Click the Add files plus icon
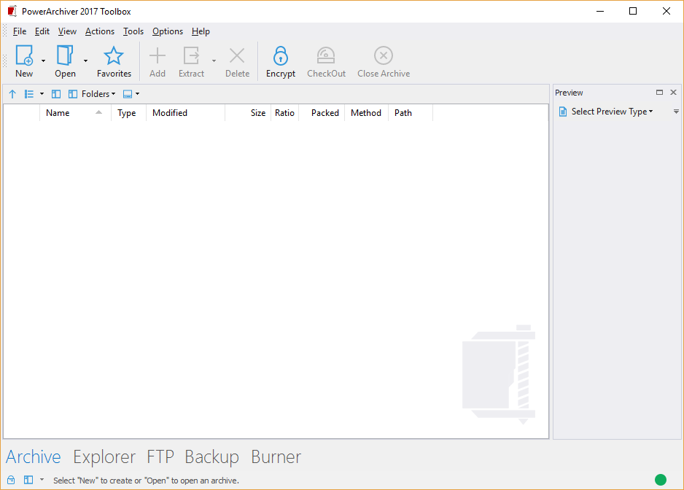Image resolution: width=684 pixels, height=490 pixels. (x=158, y=56)
